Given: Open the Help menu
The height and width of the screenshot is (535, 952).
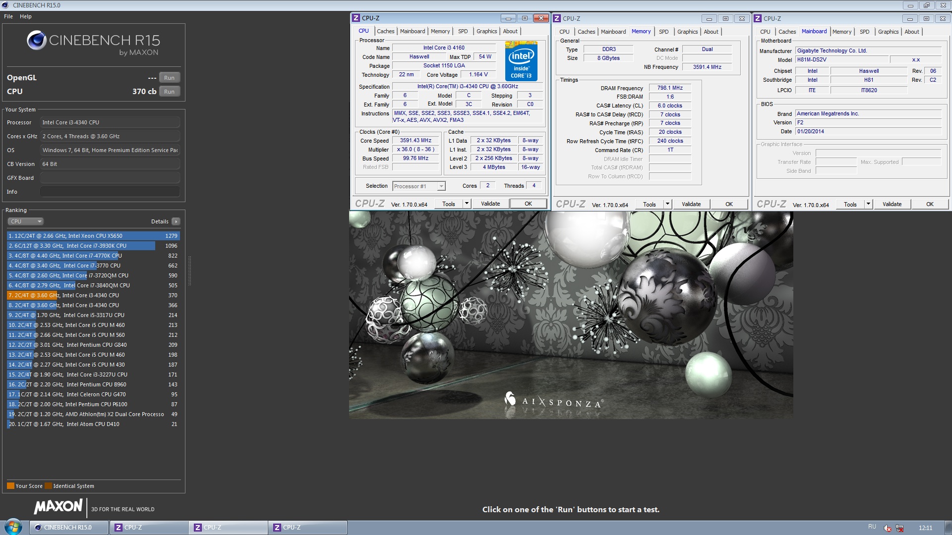Looking at the screenshot, I should point(26,16).
